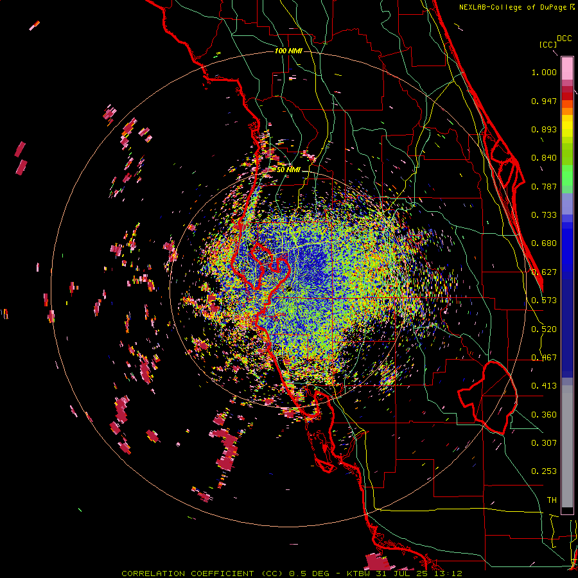
Task: Click the 100 NMI range ring label
Action: (x=288, y=51)
